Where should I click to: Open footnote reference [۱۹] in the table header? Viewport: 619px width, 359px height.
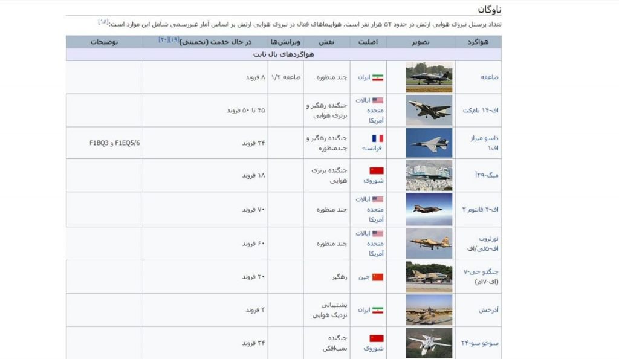click(x=174, y=39)
